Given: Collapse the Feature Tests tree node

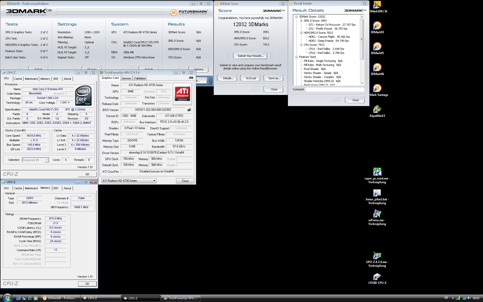Looking at the screenshot, I should (x=296, y=57).
